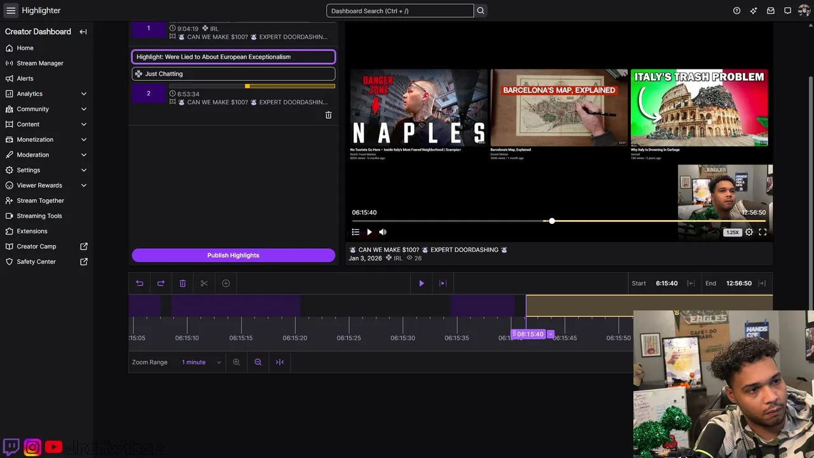Set Start to current playhead position
The image size is (814, 458).
coord(691,283)
